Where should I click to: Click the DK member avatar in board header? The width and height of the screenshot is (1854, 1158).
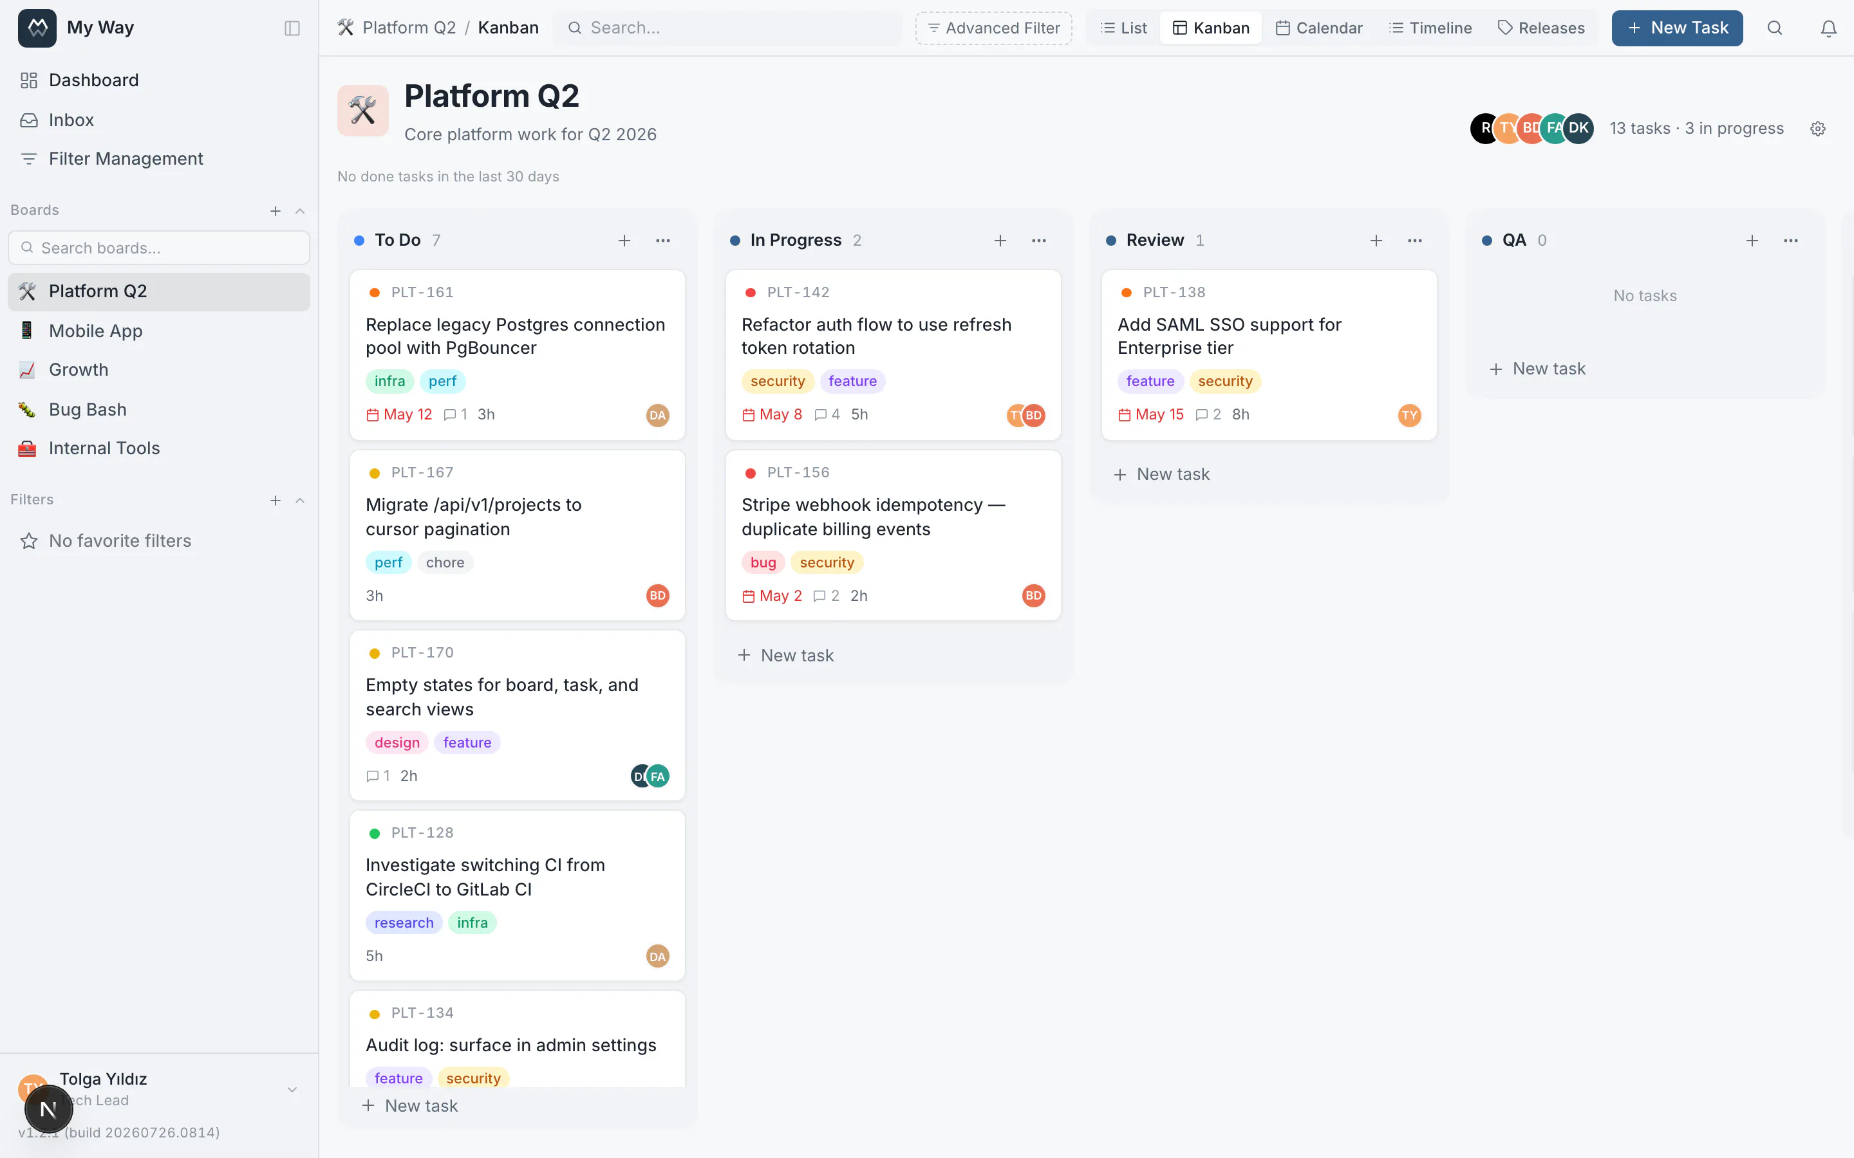coord(1578,129)
